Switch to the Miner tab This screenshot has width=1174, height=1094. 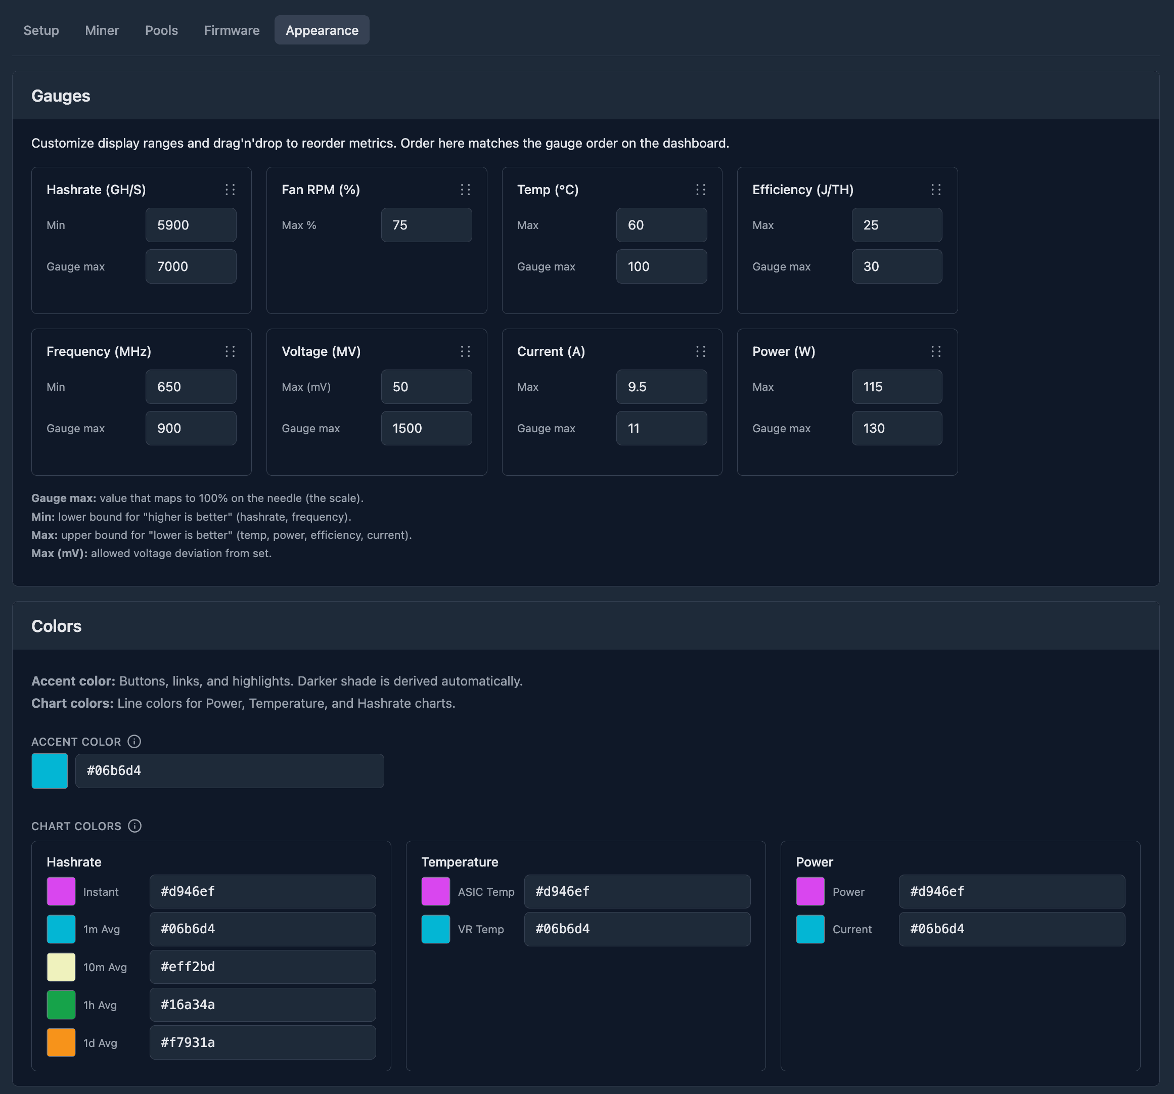coord(102,30)
